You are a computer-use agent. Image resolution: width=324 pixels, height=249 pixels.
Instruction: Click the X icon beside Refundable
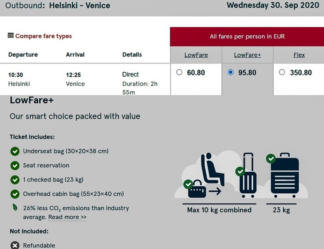click(15, 245)
